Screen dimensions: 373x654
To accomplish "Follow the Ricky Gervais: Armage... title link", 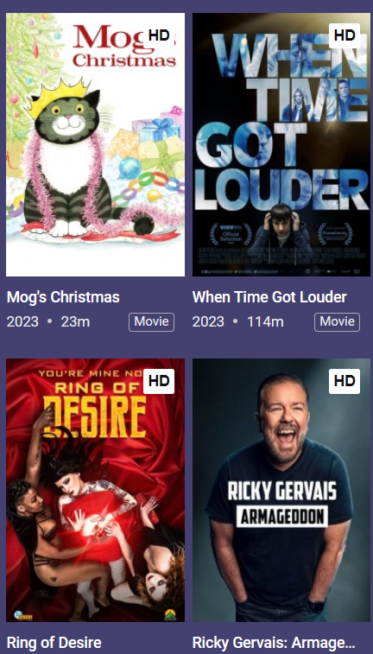I will point(274,643).
